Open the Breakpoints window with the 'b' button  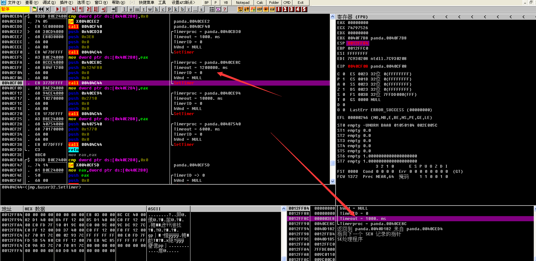182,9
